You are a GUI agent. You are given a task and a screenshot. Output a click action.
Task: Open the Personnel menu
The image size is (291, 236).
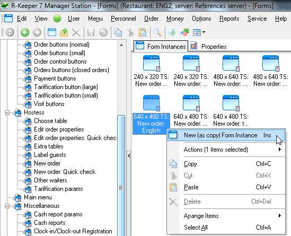tap(123, 19)
